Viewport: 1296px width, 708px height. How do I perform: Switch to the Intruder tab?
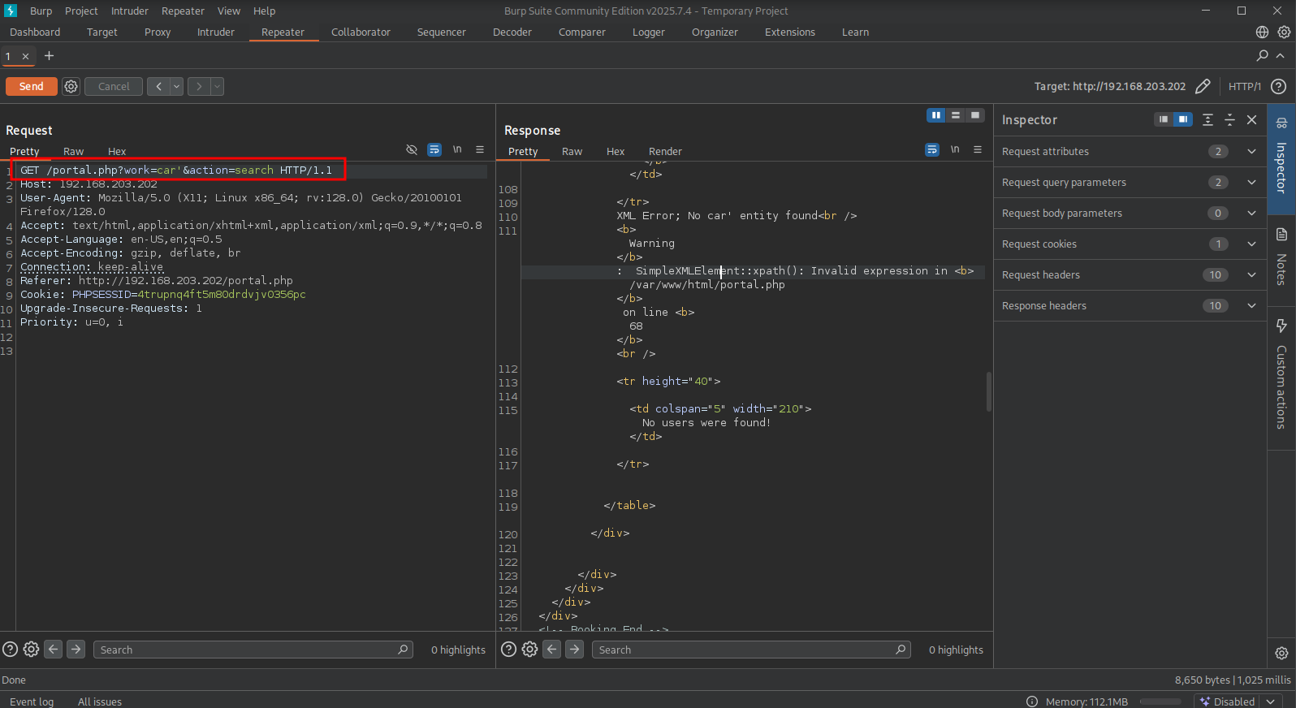point(215,32)
